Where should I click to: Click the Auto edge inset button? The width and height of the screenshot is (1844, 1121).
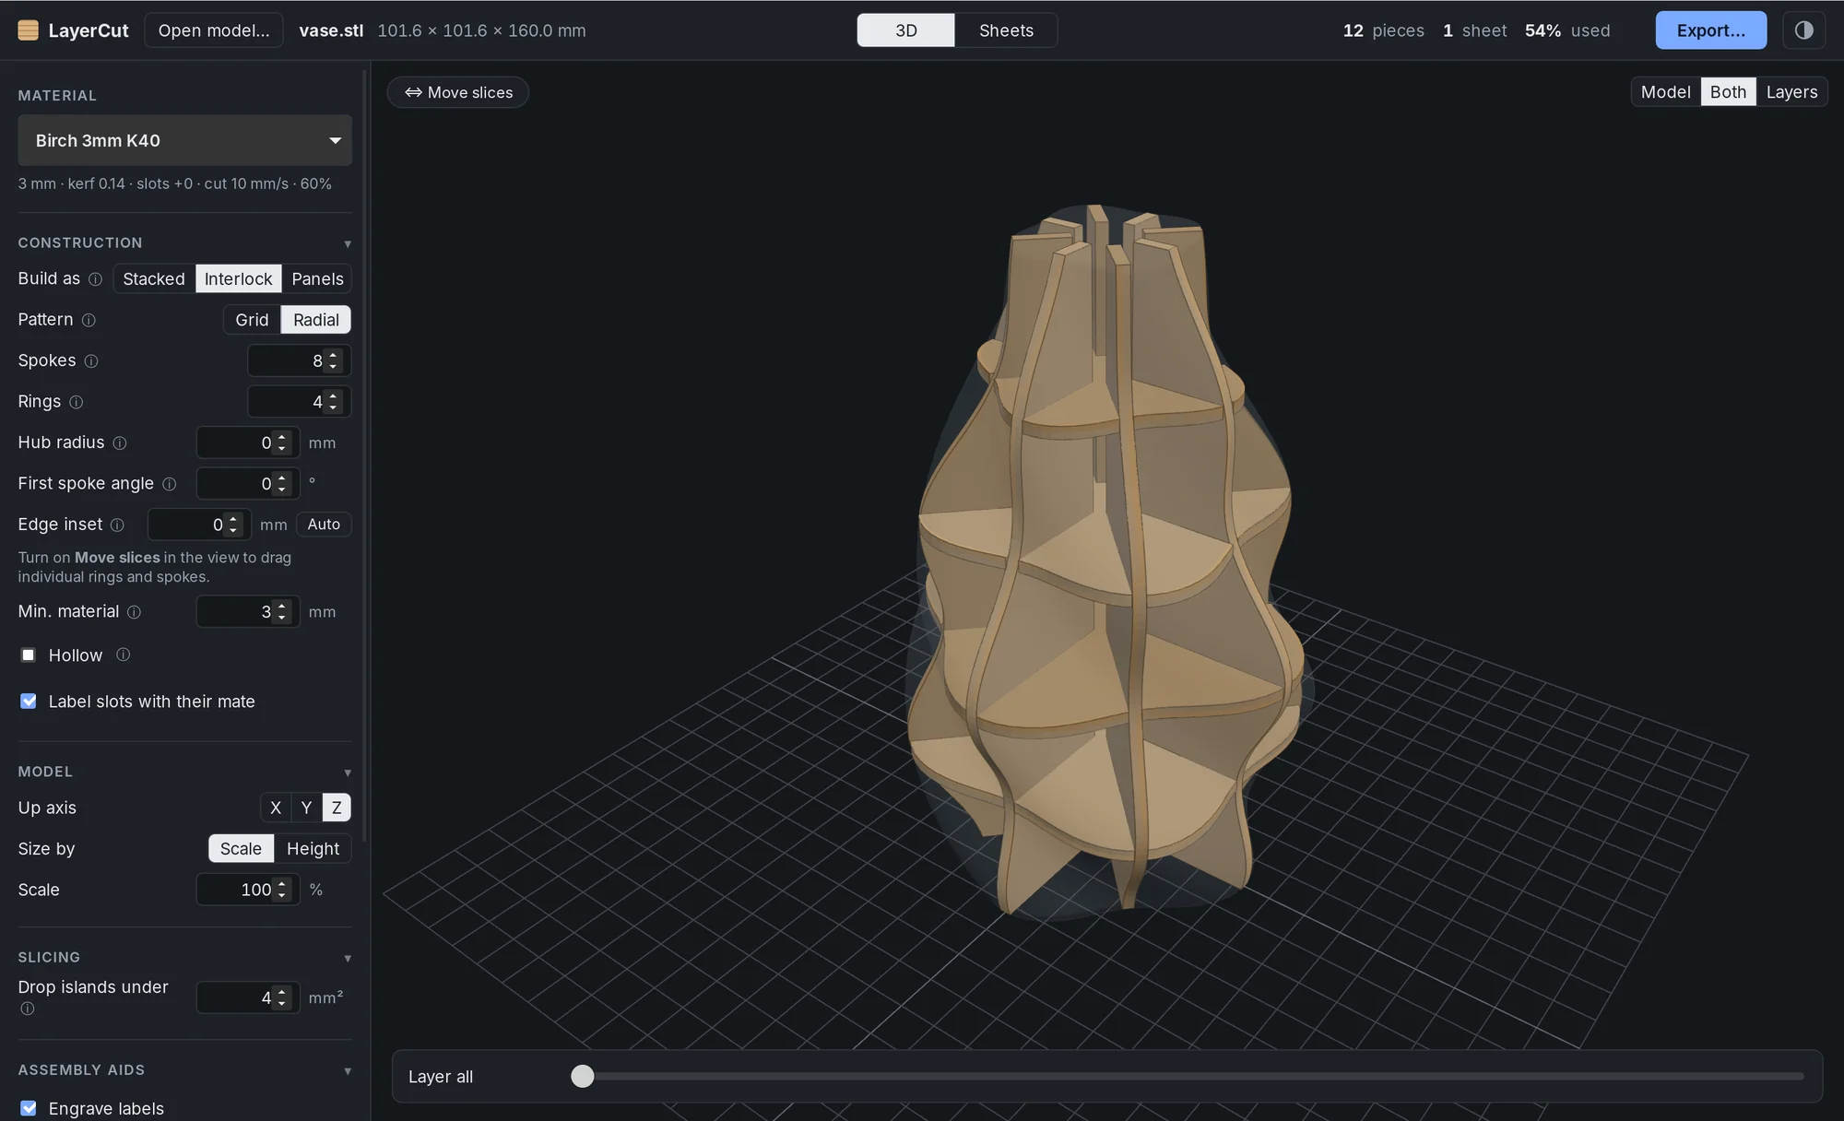[x=324, y=525]
